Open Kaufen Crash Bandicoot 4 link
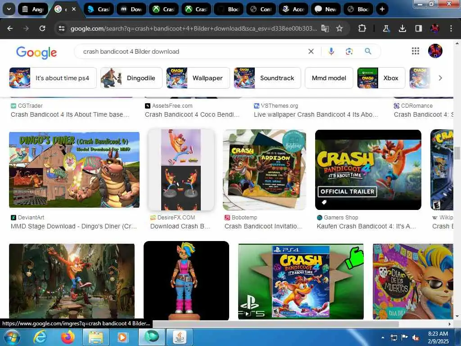The image size is (461, 346). pos(366,226)
